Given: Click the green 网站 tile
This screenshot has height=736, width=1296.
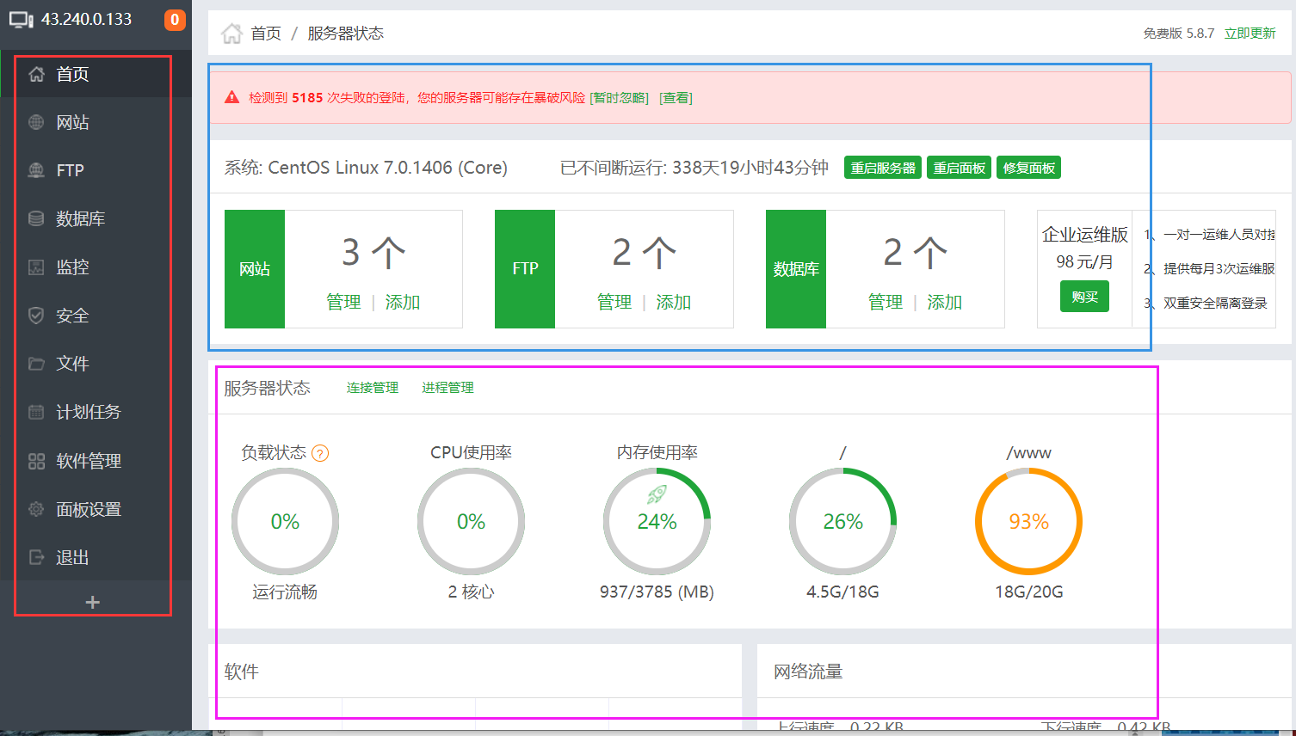Looking at the screenshot, I should coord(255,269).
